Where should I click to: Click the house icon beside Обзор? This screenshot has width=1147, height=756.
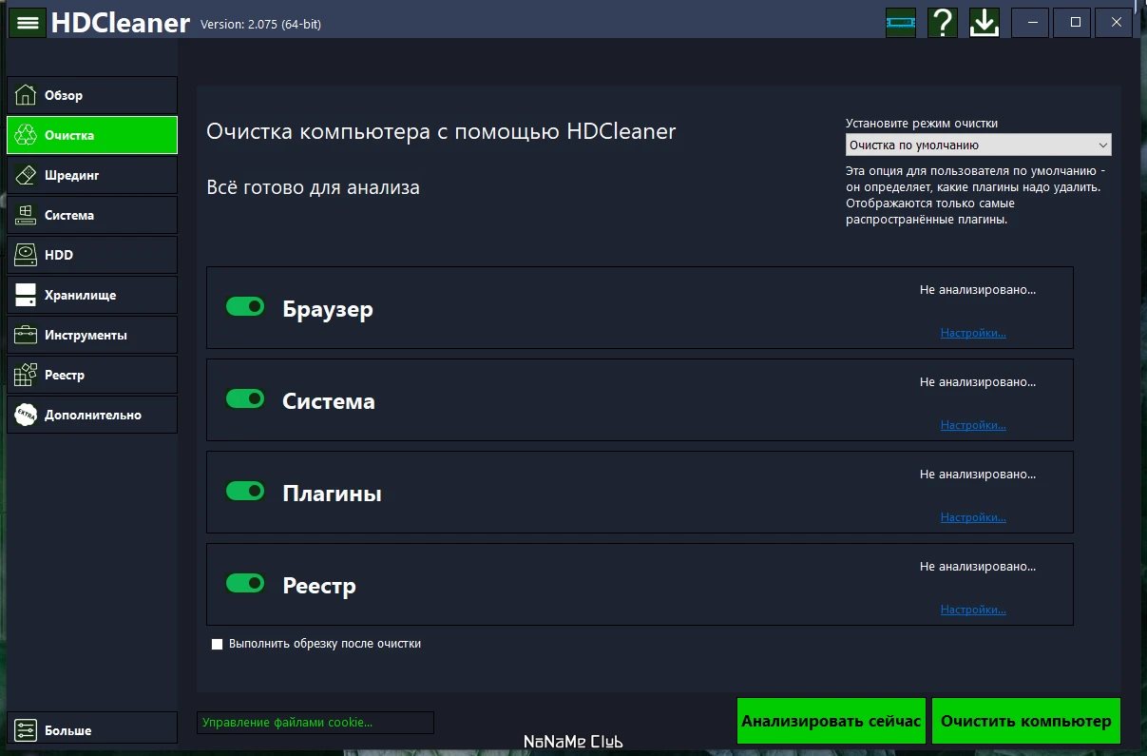[x=26, y=95]
